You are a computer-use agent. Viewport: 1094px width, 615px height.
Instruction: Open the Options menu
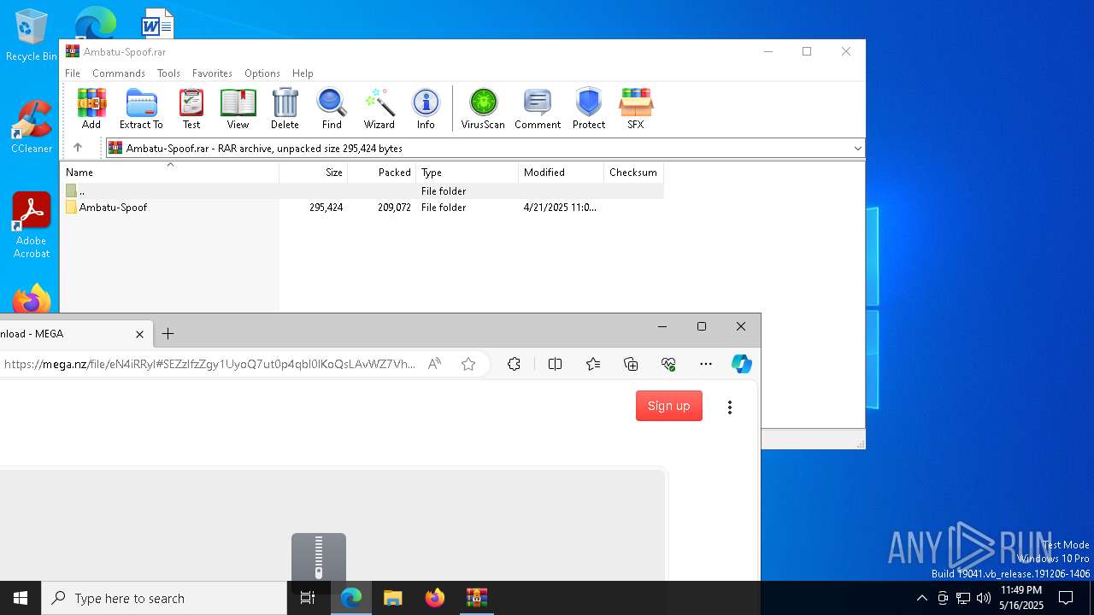click(x=262, y=73)
